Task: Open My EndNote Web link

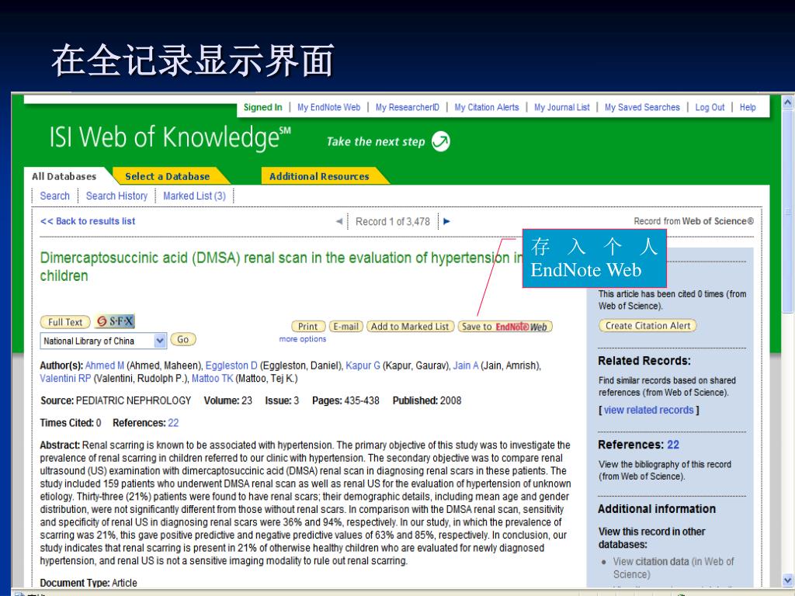Action: [328, 107]
